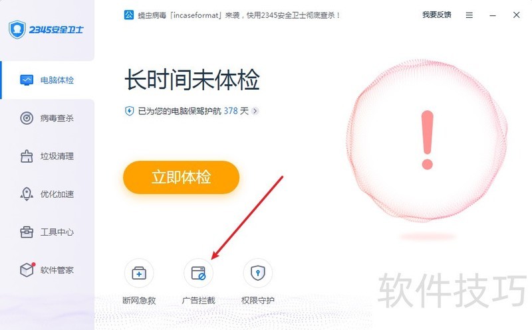Open the hamburger main menu
Screen dimensions: 532x330
[469, 15]
